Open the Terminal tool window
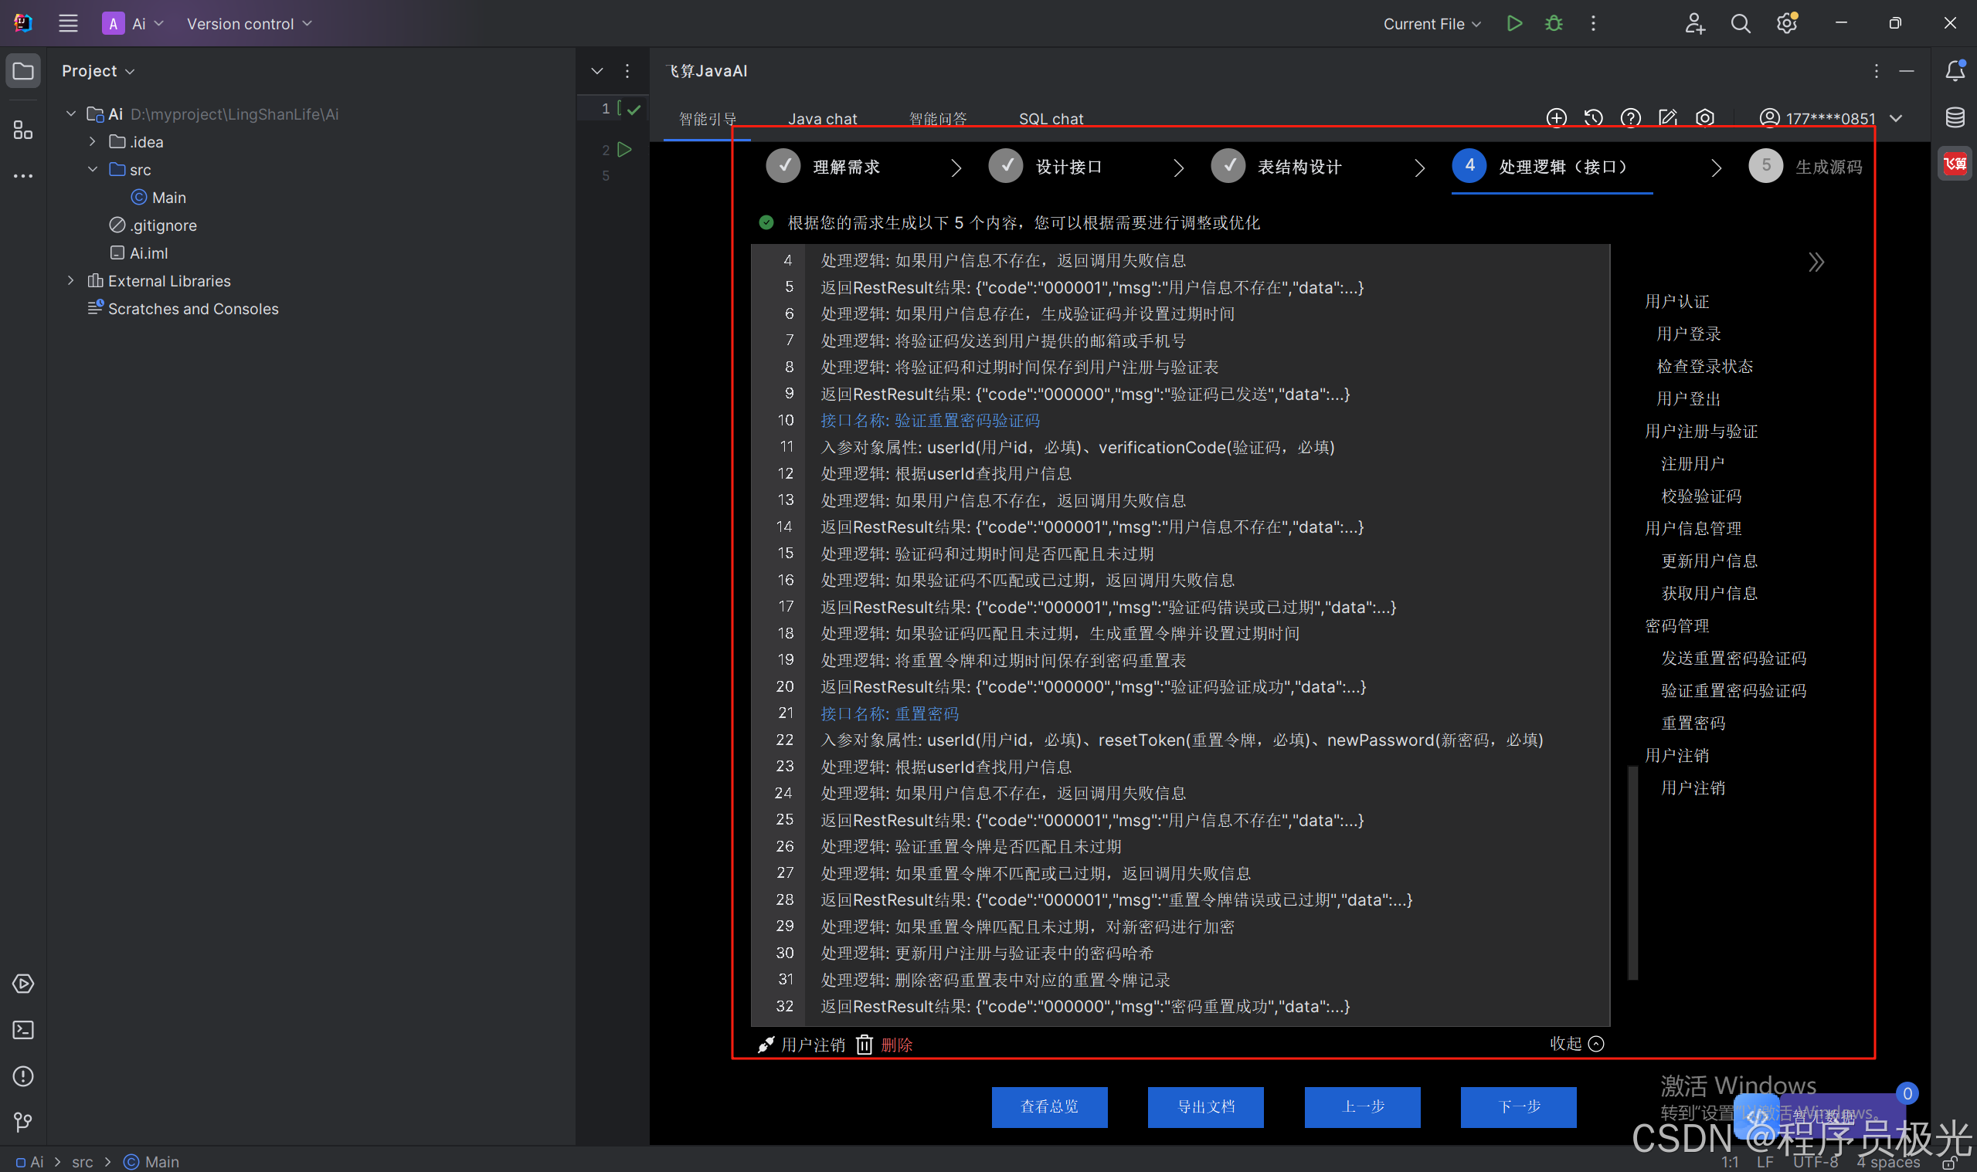1977x1172 pixels. (x=23, y=1030)
